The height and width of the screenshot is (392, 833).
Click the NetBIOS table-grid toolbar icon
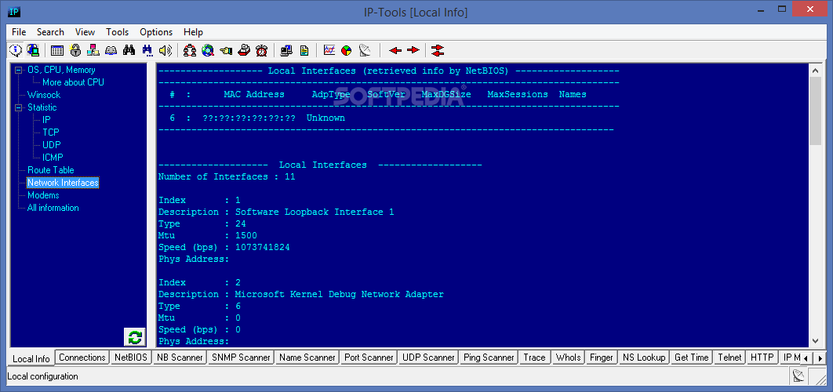coord(57,50)
